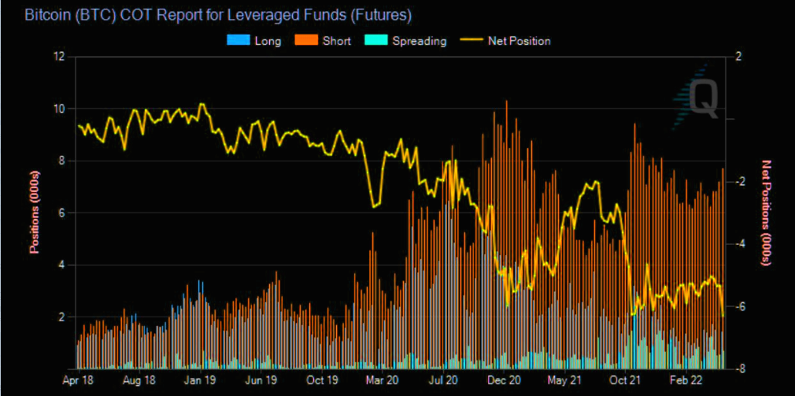Click the 4 tick on left axis
The width and height of the screenshot is (795, 396).
tap(62, 265)
